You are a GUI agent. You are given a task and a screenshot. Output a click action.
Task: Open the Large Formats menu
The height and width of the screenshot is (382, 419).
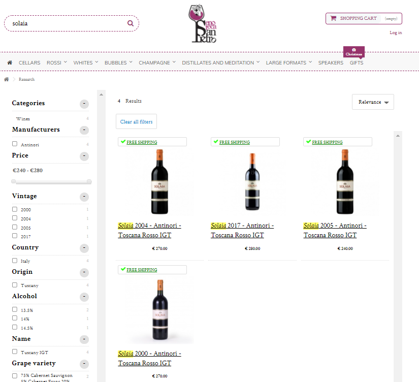289,62
